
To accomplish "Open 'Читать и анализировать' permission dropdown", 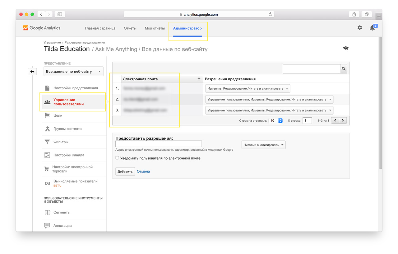I will [263, 145].
